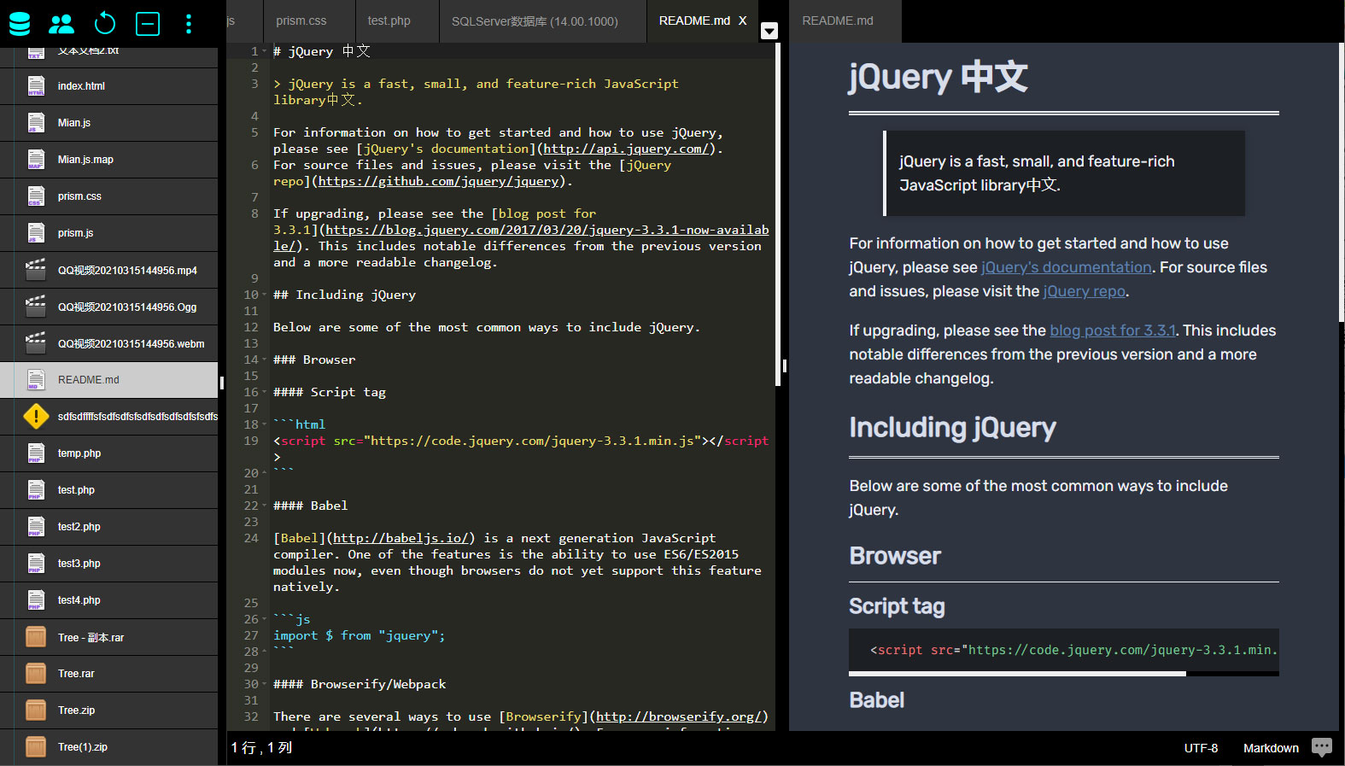This screenshot has height=766, width=1345.
Task: Click the preview pane's vertical scrollbar
Action: coord(1342,184)
